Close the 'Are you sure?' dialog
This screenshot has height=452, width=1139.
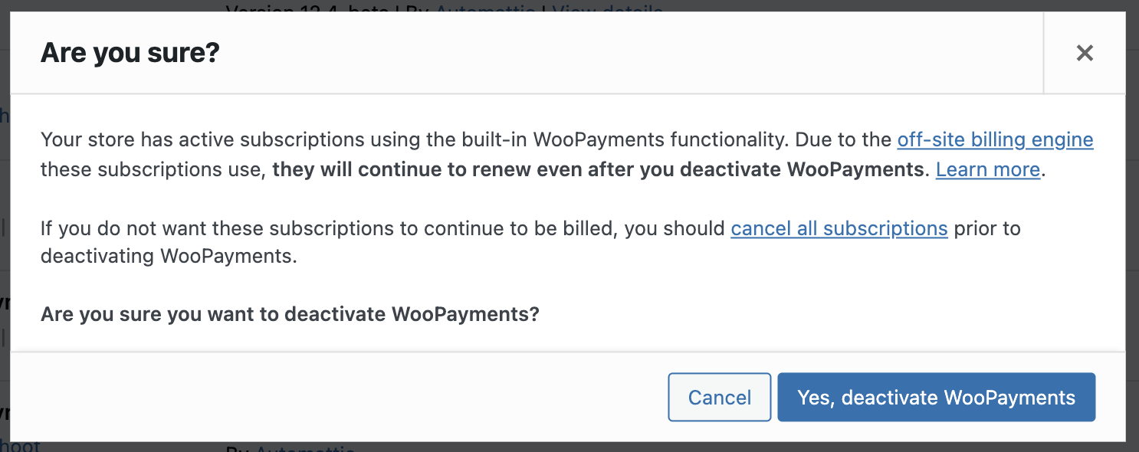(1084, 53)
